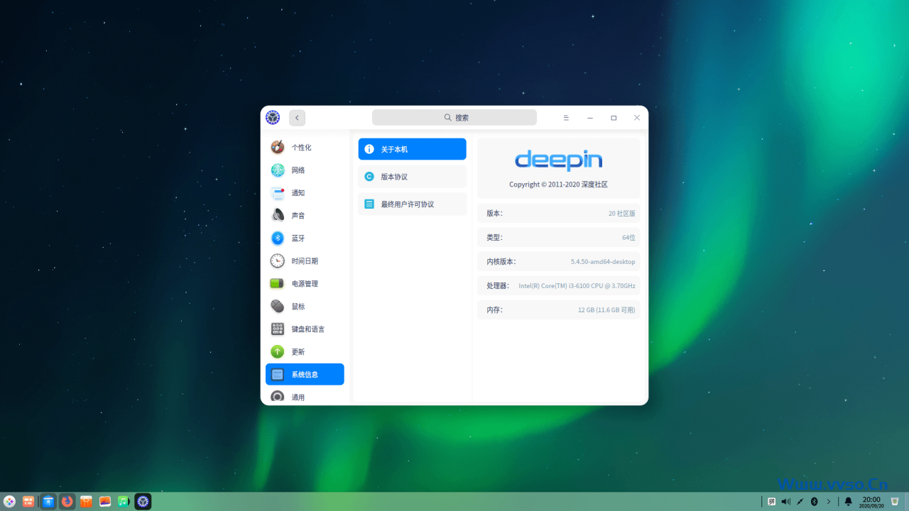Click the volume speaker icon in the dock tray
909x511 pixels.
tap(785, 502)
